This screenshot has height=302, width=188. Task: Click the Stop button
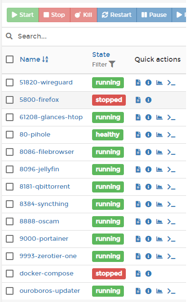point(54,15)
